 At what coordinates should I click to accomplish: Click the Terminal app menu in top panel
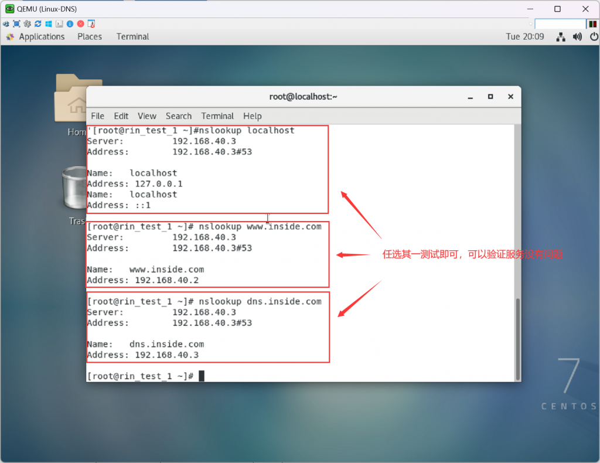click(132, 37)
